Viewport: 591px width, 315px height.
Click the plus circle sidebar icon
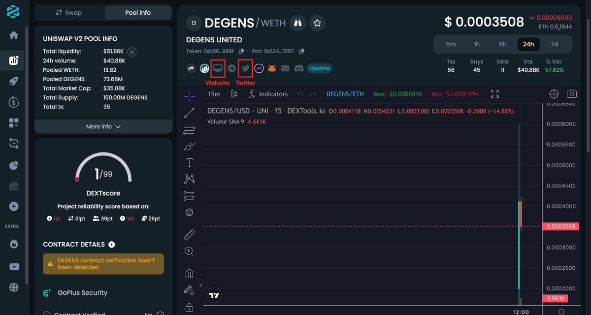coord(13,206)
